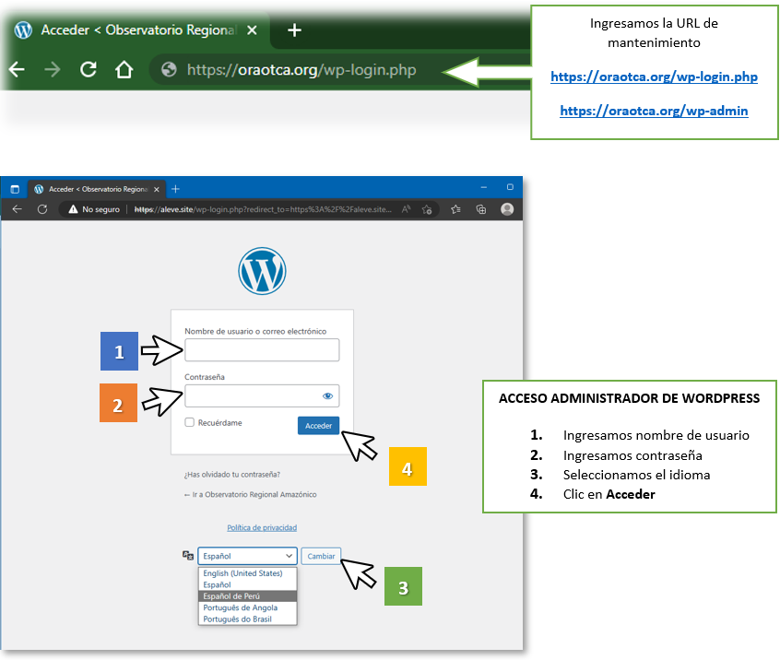
Task: Choose Español de Perú from the language list
Action: click(x=248, y=596)
